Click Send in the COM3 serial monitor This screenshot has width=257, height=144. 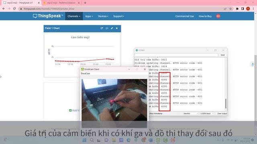pyautogui.click(x=222, y=55)
